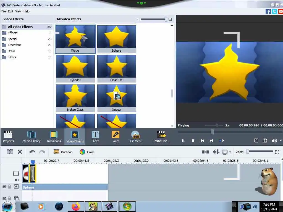
Task: Lock the video effects track
Action: (9, 187)
